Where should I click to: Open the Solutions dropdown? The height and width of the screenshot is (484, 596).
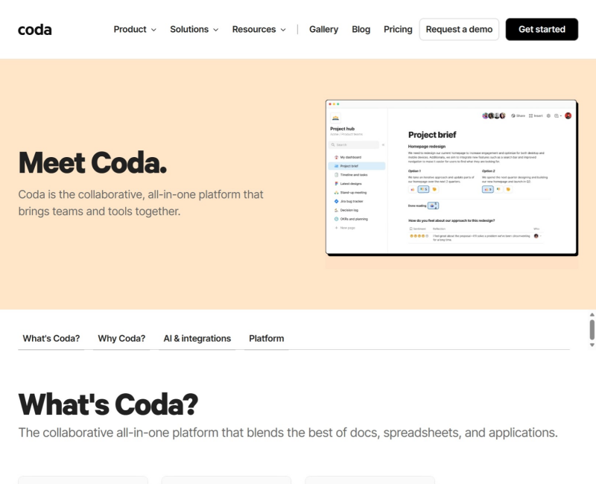(x=194, y=30)
